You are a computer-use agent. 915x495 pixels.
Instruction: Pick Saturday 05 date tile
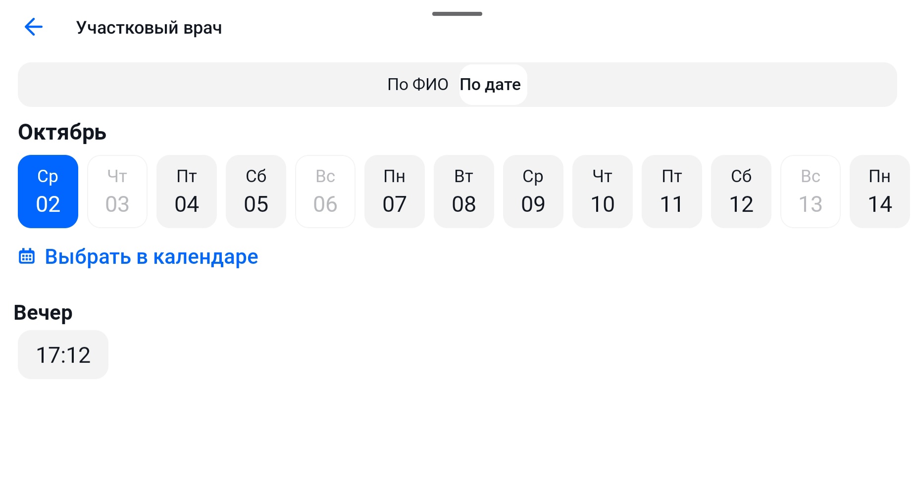pos(256,192)
